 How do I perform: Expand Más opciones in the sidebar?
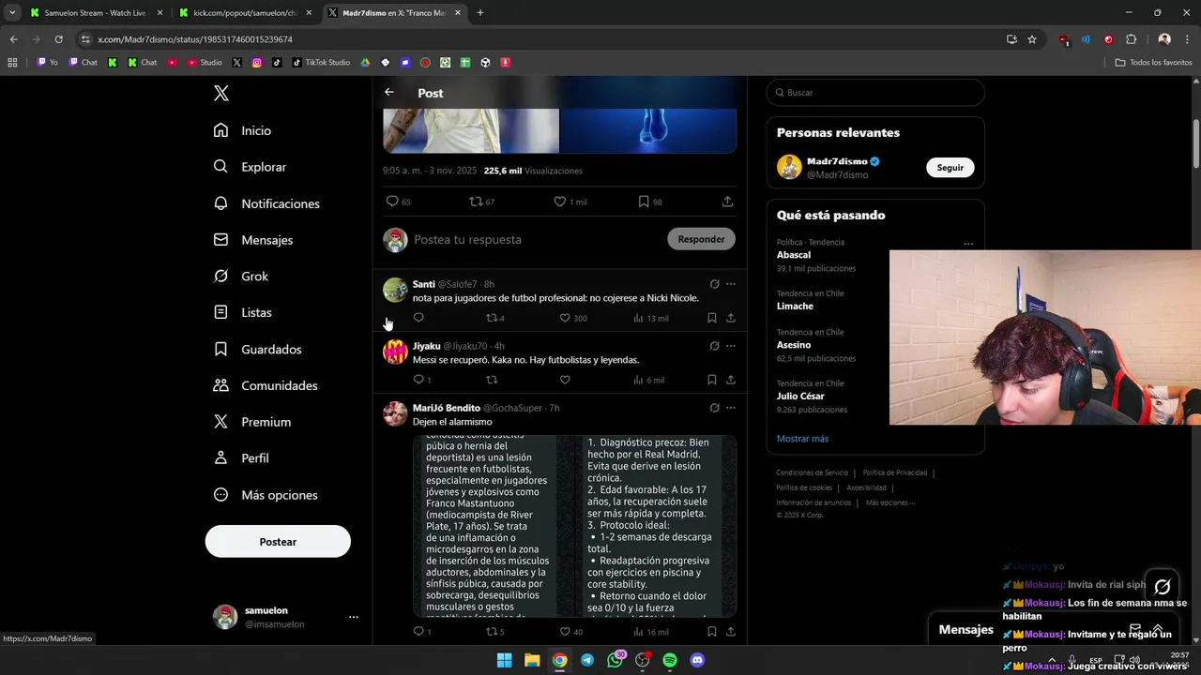point(266,495)
